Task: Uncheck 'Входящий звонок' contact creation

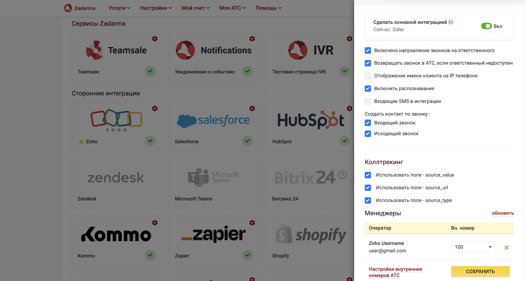Action: (368, 123)
